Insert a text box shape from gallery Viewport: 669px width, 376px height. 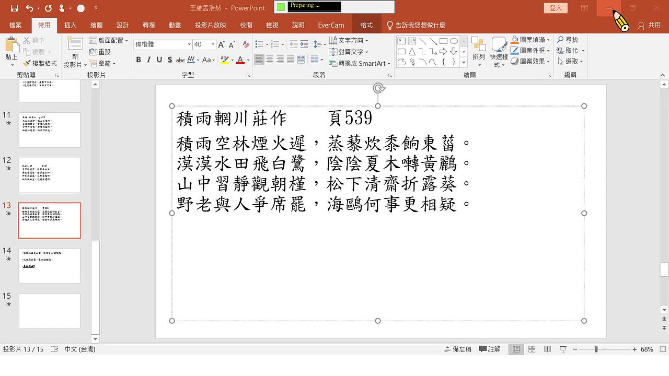pyautogui.click(x=401, y=41)
